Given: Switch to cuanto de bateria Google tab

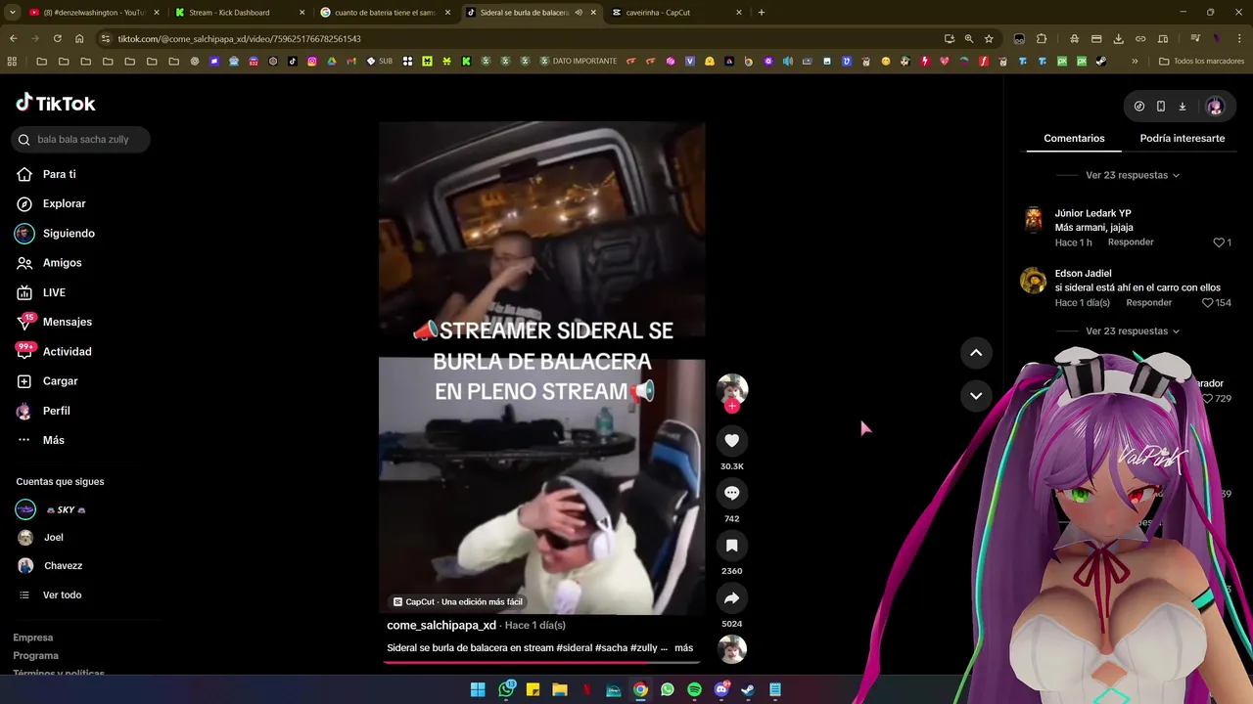Looking at the screenshot, I should [x=385, y=13].
